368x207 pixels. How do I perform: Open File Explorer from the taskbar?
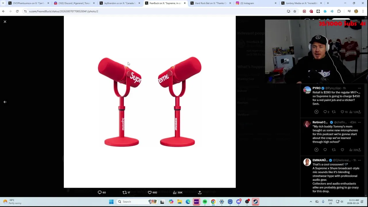179,202
